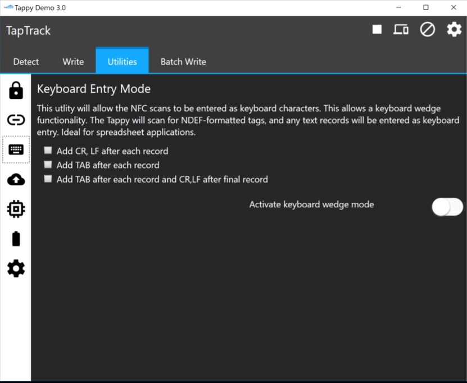Open the cloud upload utility
The image size is (467, 383).
(x=16, y=179)
